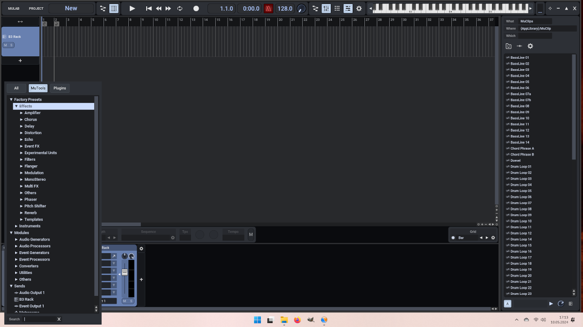
Task: Open the dotted grid pads icon
Action: point(337,8)
